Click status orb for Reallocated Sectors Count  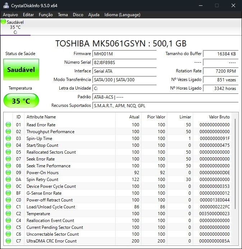[x=8, y=152]
